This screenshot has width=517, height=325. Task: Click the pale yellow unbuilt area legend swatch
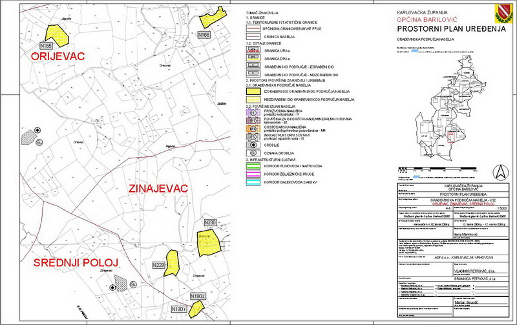(x=253, y=100)
